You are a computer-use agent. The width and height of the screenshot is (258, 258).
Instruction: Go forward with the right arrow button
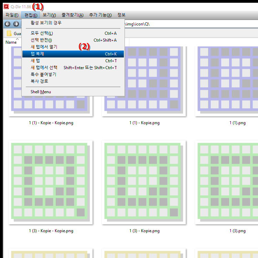tap(16, 24)
